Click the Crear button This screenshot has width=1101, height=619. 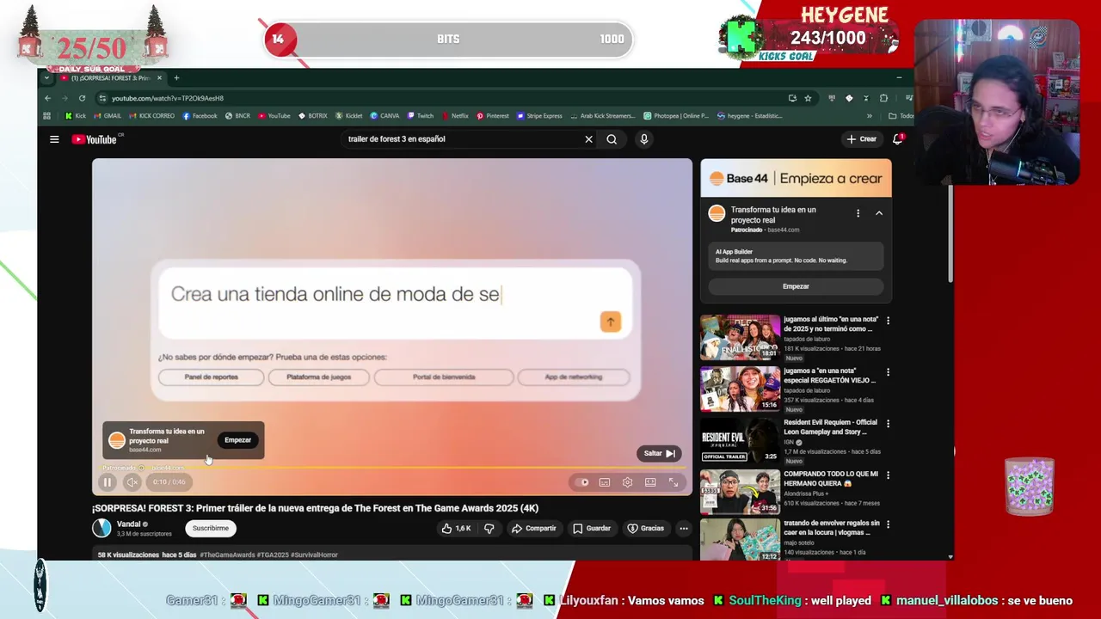[861, 139]
